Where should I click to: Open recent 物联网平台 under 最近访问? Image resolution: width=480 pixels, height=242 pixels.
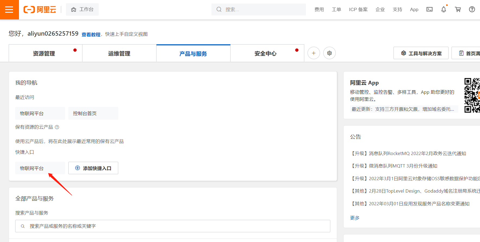tap(40, 113)
